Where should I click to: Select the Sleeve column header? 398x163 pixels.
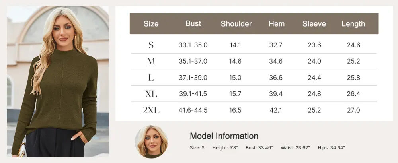pyautogui.click(x=314, y=24)
